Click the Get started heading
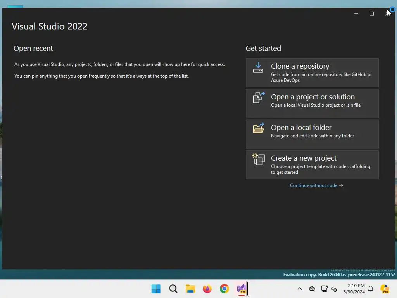397x298 pixels. 263,49
